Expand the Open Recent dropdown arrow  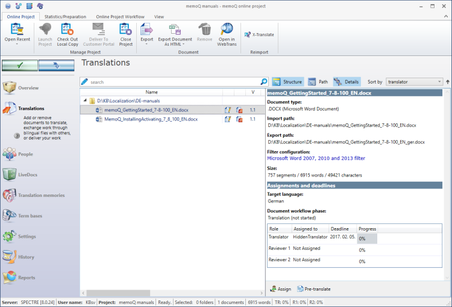click(17, 44)
